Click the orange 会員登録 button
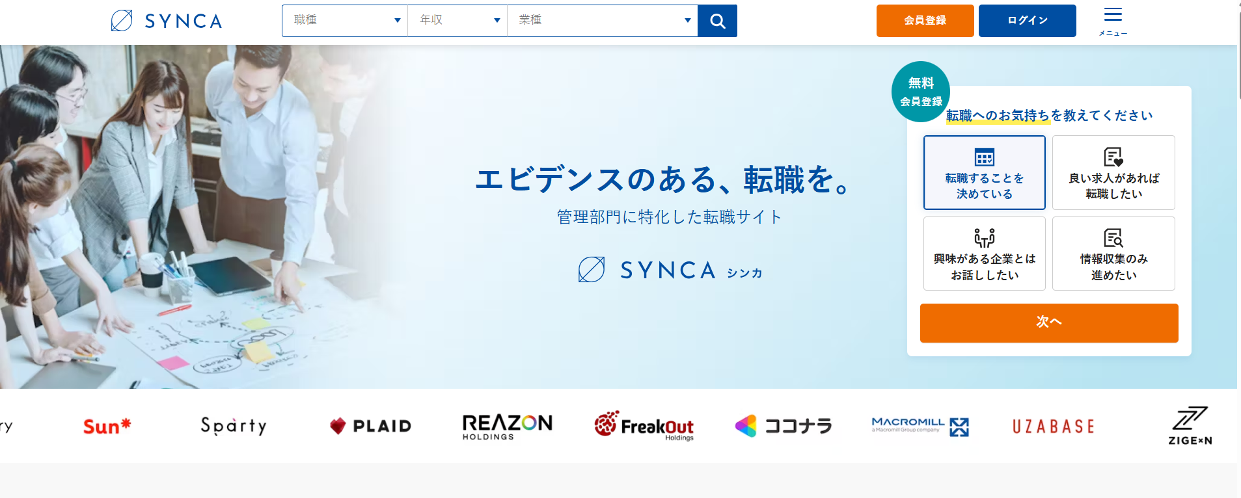This screenshot has width=1241, height=498. coord(925,21)
